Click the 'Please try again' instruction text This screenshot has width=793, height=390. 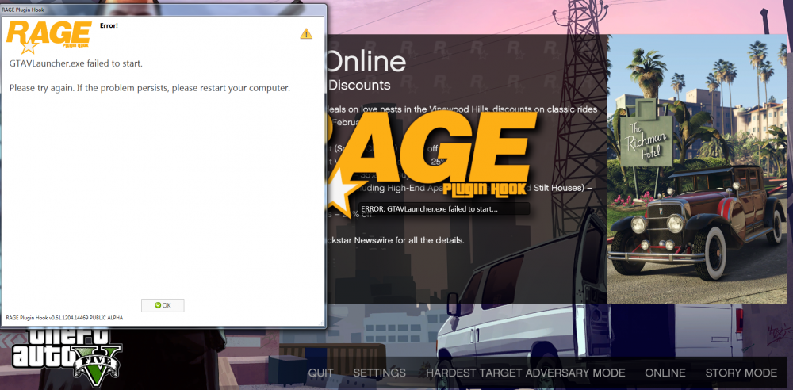[150, 88]
